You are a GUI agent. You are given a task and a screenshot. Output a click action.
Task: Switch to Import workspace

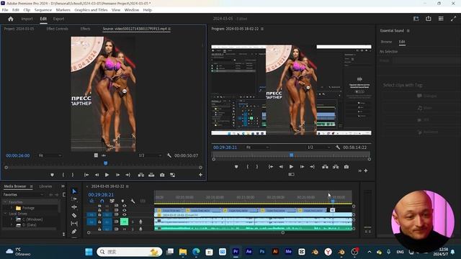[x=27, y=19]
